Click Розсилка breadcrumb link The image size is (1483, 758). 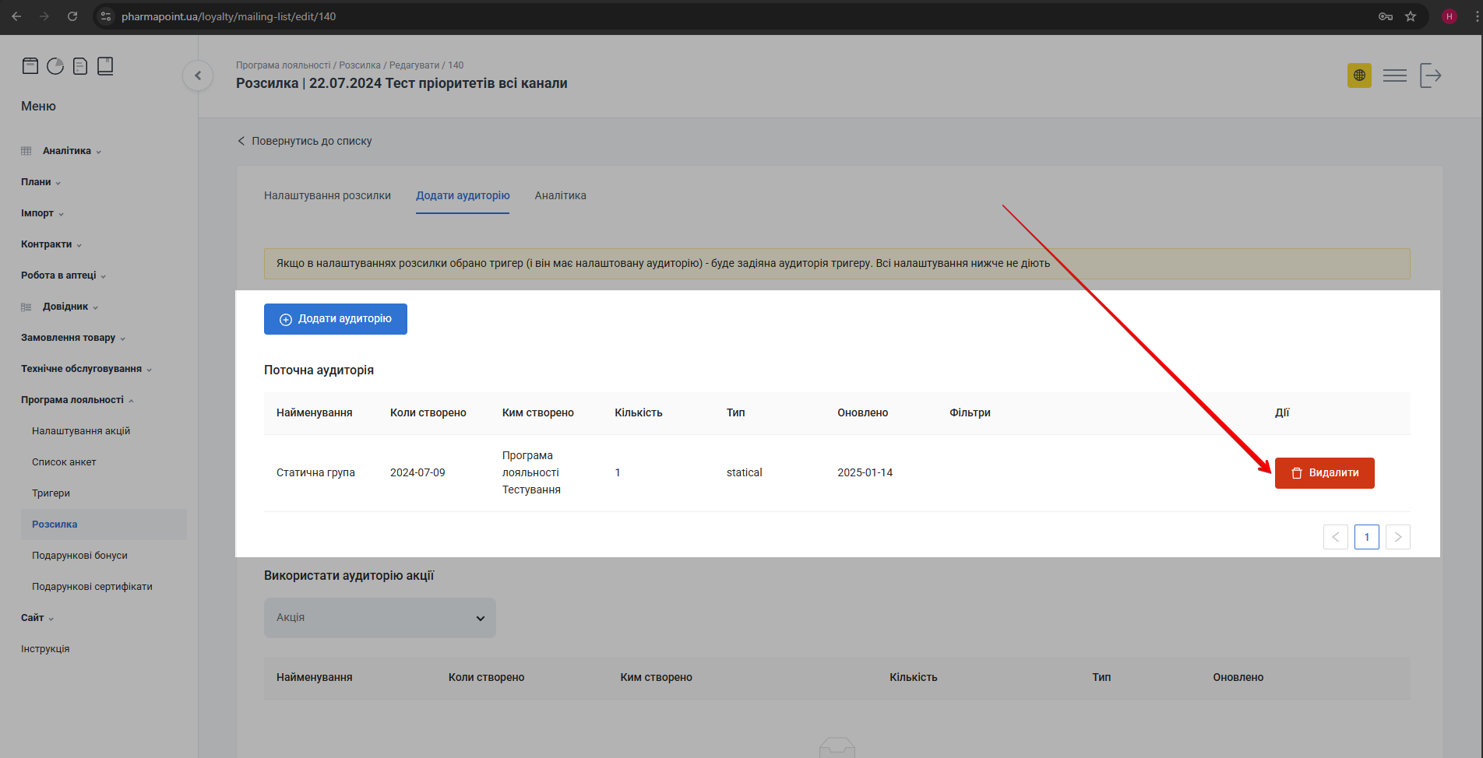point(360,65)
